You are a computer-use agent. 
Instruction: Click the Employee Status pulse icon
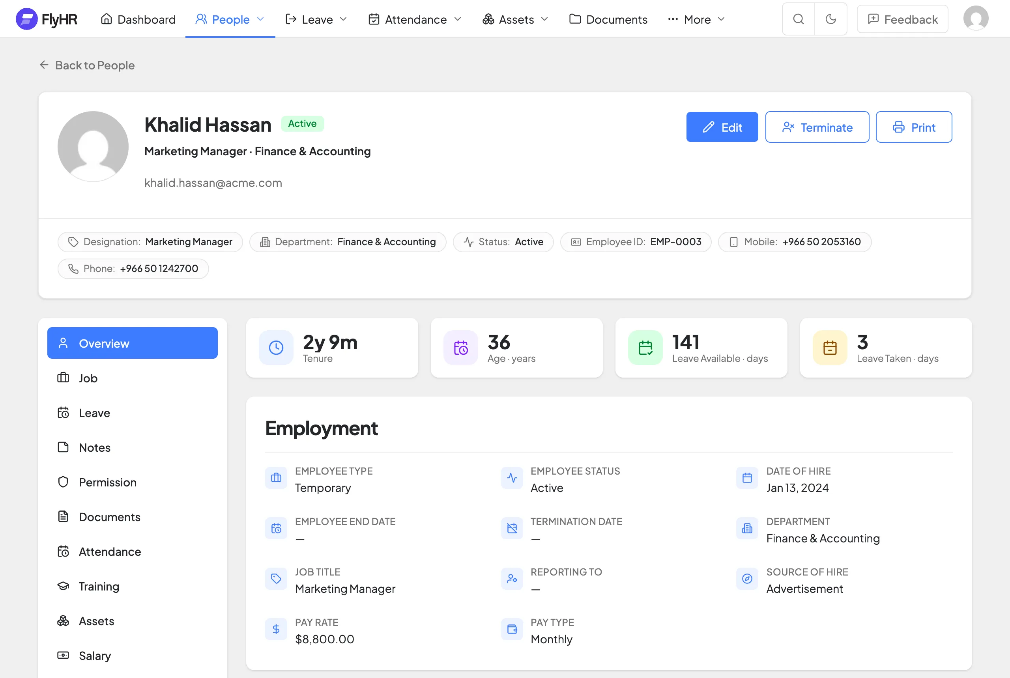[512, 478]
